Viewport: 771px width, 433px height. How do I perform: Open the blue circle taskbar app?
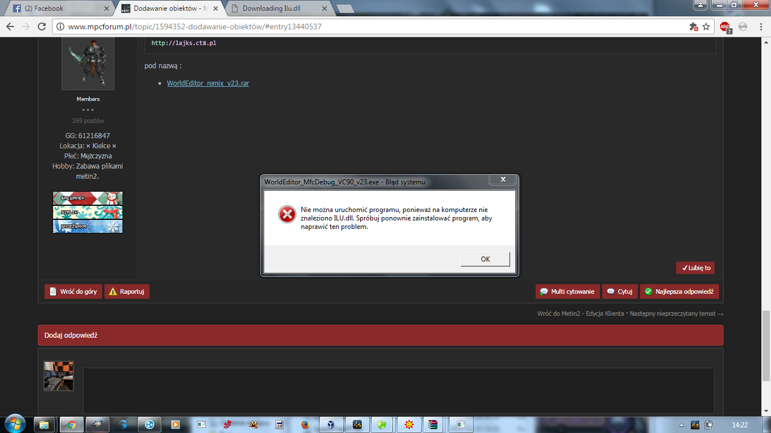150,424
